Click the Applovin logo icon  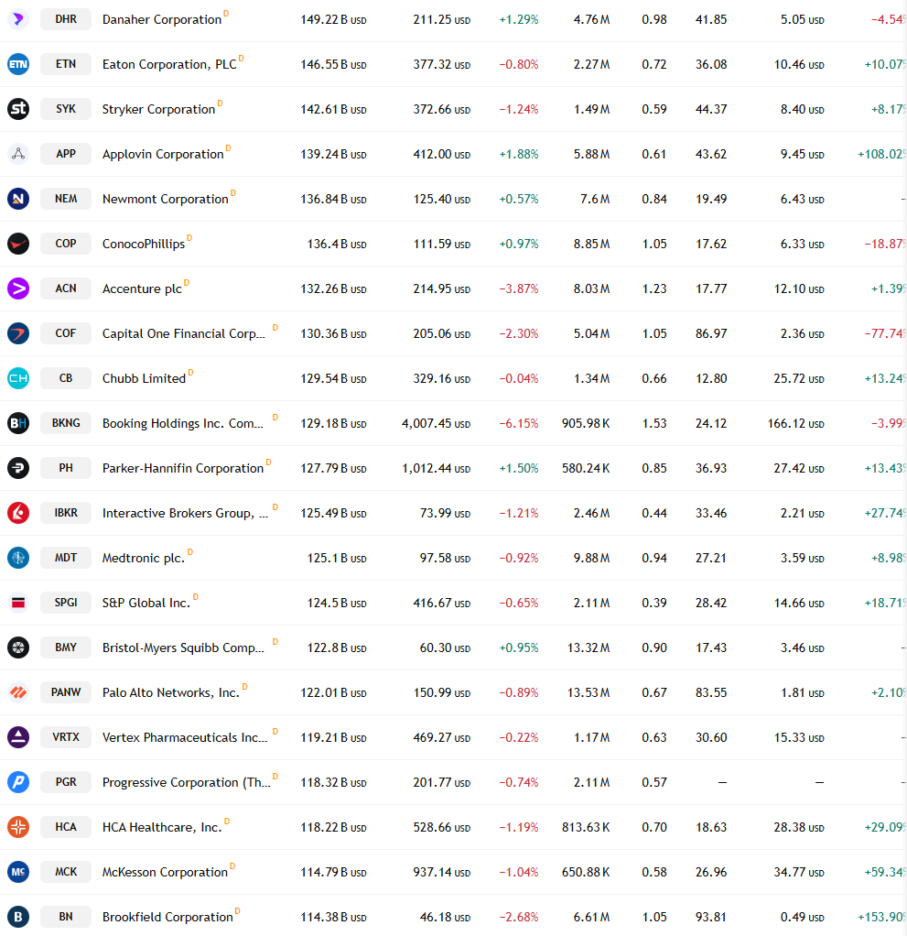18,154
